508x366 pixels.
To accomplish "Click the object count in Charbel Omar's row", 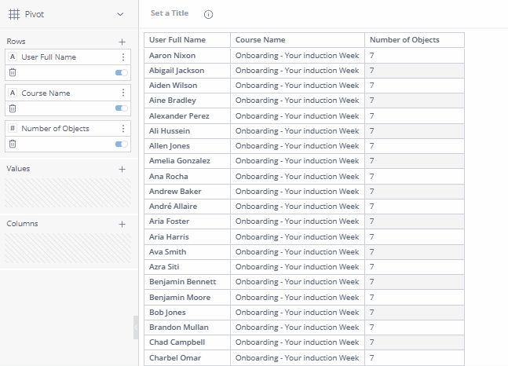I will click(415, 357).
